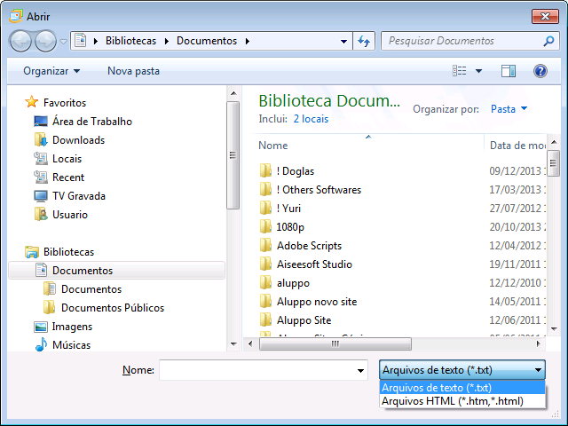The width and height of the screenshot is (568, 426).
Task: Click the file list horizontal scrollbar thumb
Action: point(335,343)
